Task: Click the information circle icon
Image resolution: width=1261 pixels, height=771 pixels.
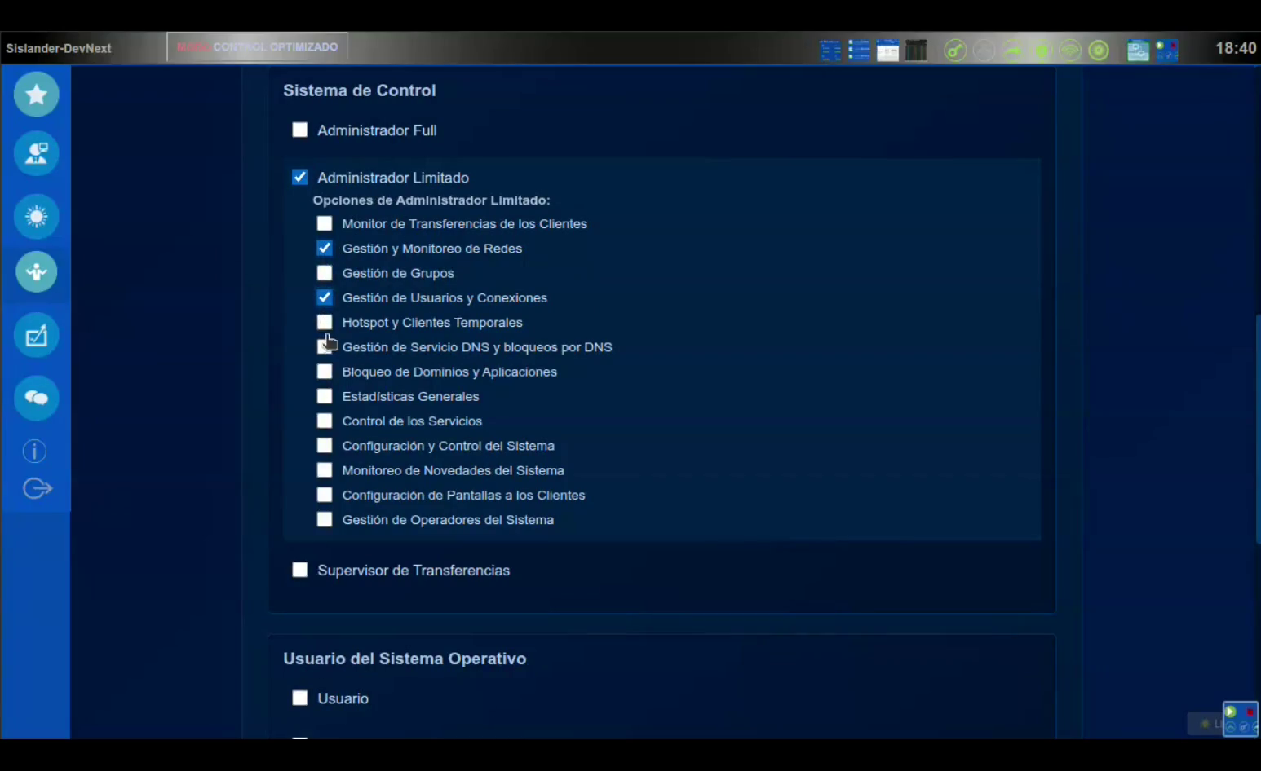Action: 34,451
